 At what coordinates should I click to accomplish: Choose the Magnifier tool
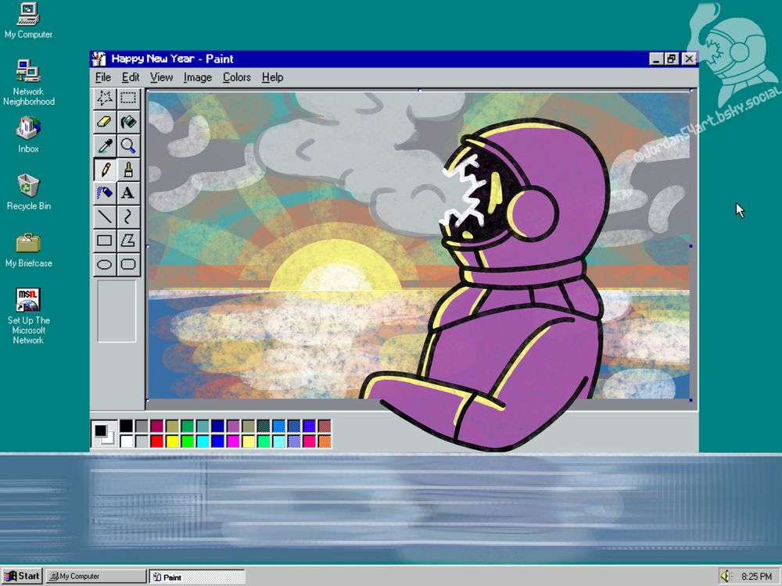128,146
